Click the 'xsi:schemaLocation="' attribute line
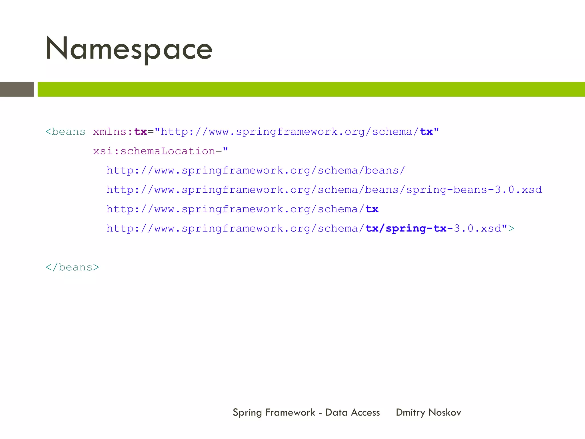585x439 pixels. click(x=161, y=151)
